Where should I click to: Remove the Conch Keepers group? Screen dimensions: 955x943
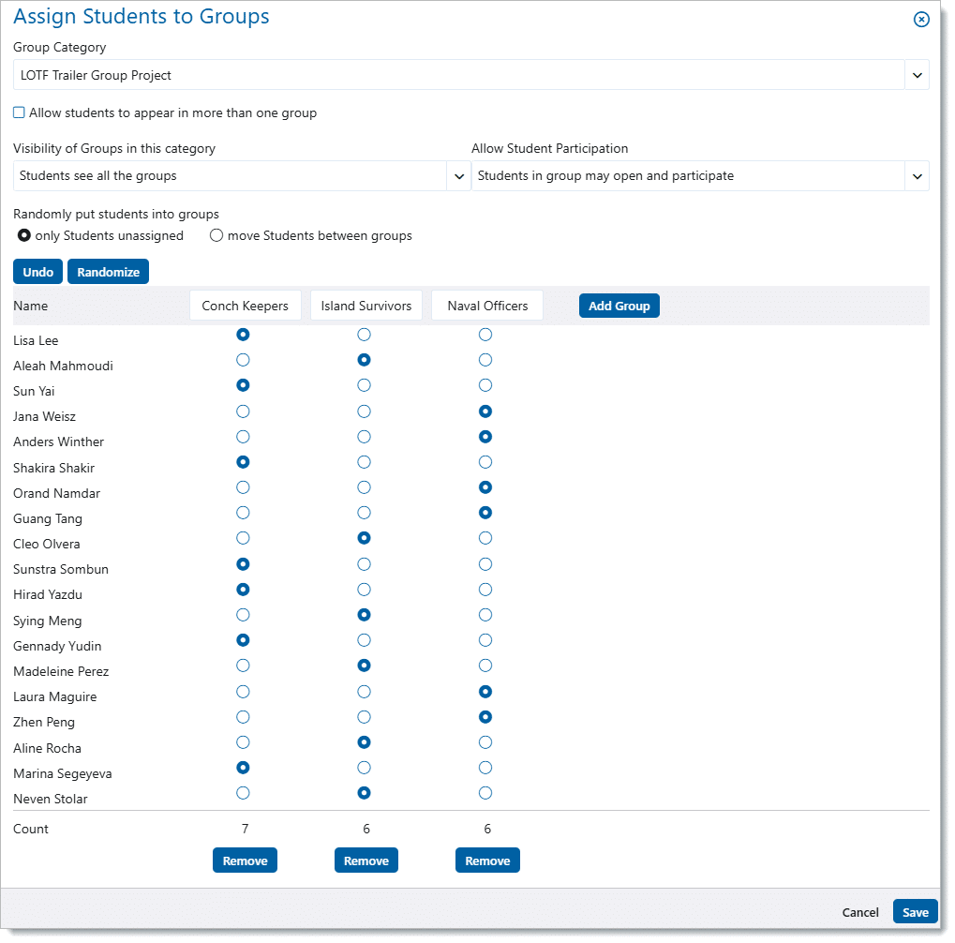click(245, 861)
